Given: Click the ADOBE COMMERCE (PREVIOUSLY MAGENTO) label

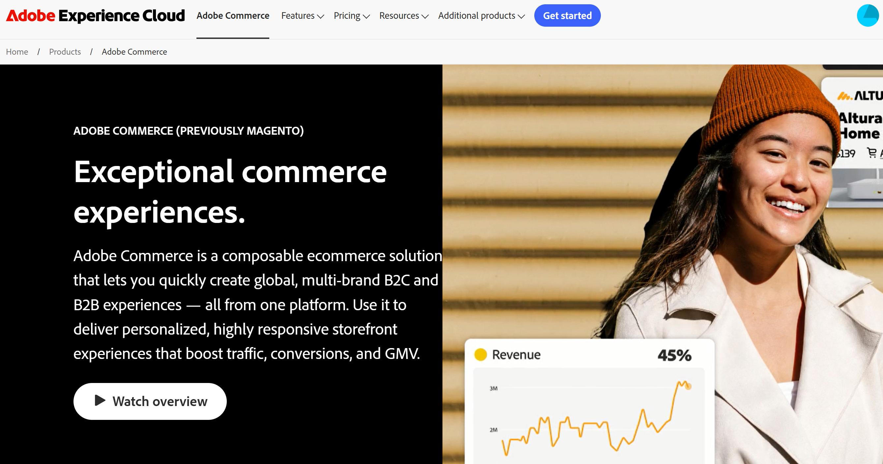Looking at the screenshot, I should click(x=189, y=131).
